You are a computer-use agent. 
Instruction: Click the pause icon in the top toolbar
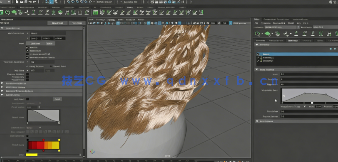[183, 2]
